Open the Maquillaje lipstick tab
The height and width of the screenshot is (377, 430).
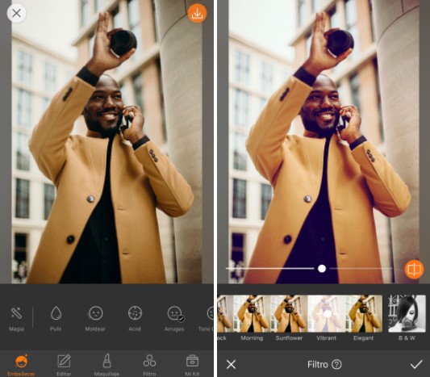click(x=106, y=365)
